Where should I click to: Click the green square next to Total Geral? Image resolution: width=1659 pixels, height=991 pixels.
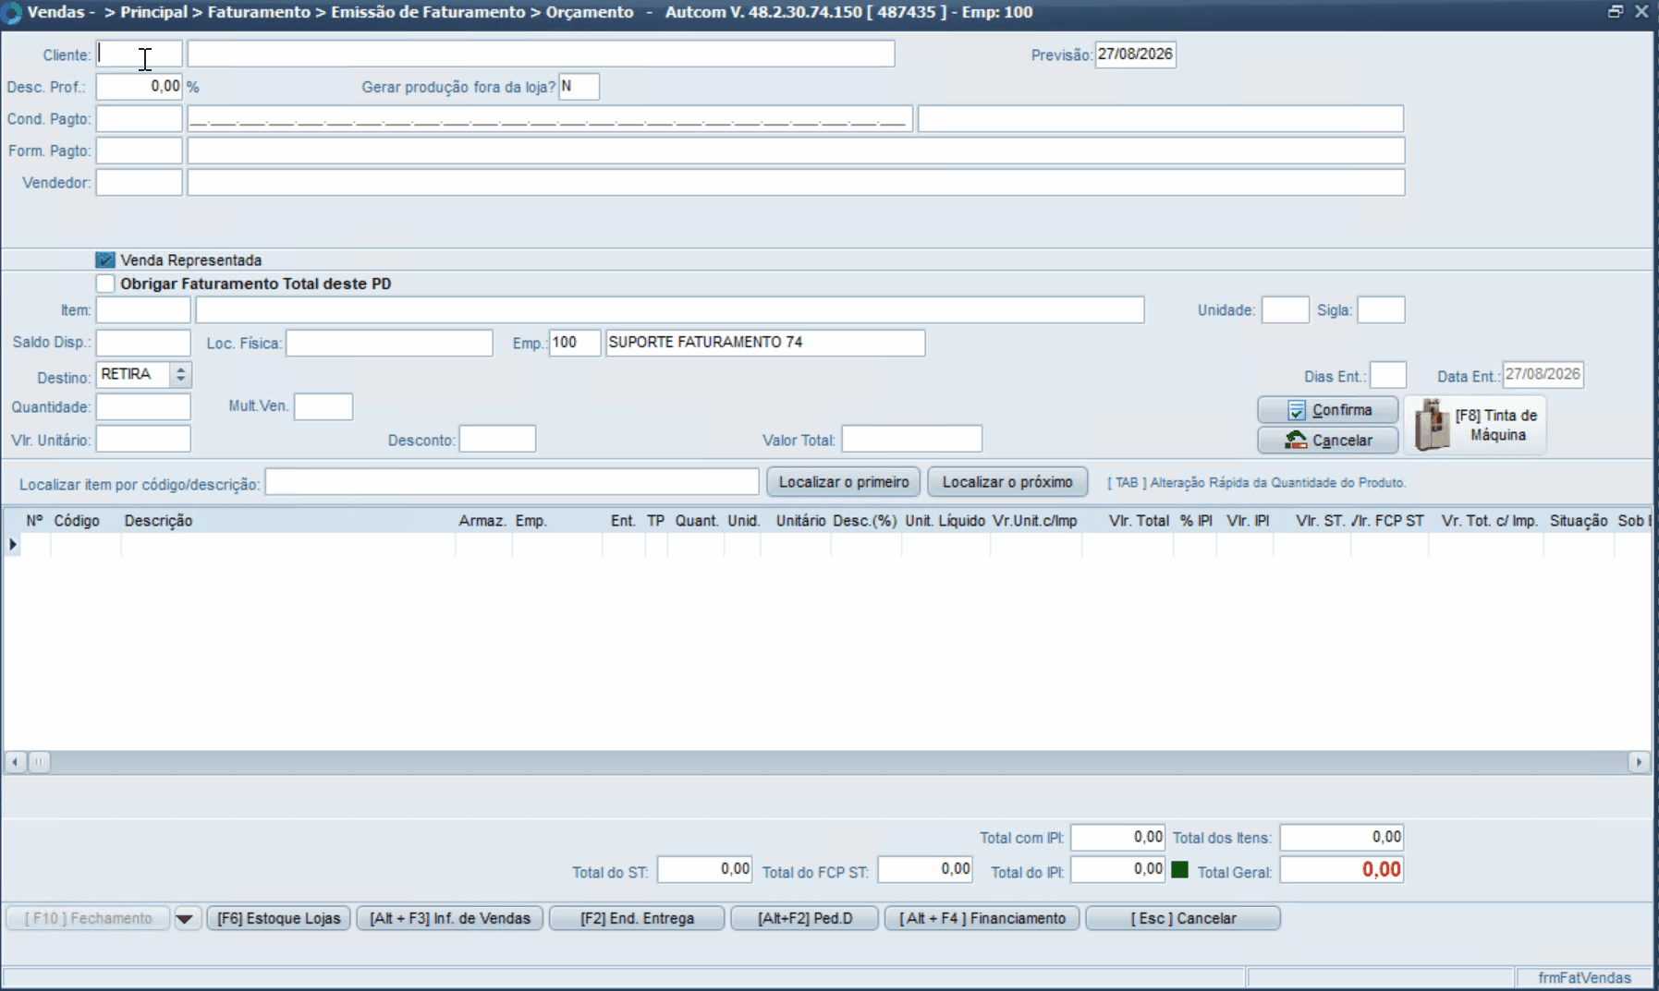(1179, 870)
